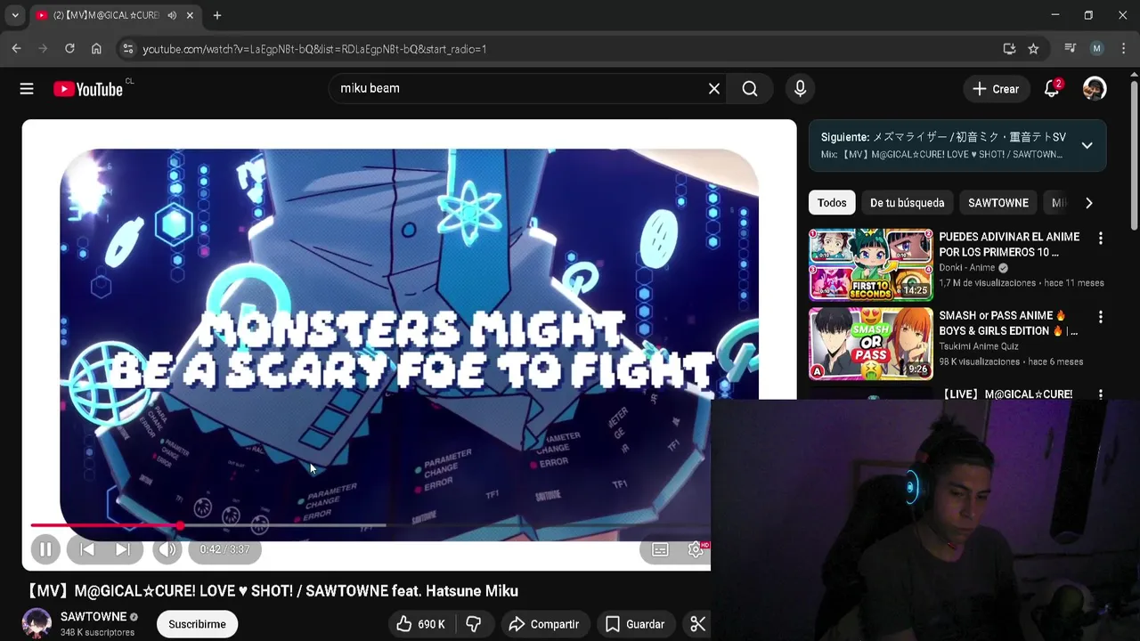
Task: Pause the video
Action: [45, 549]
